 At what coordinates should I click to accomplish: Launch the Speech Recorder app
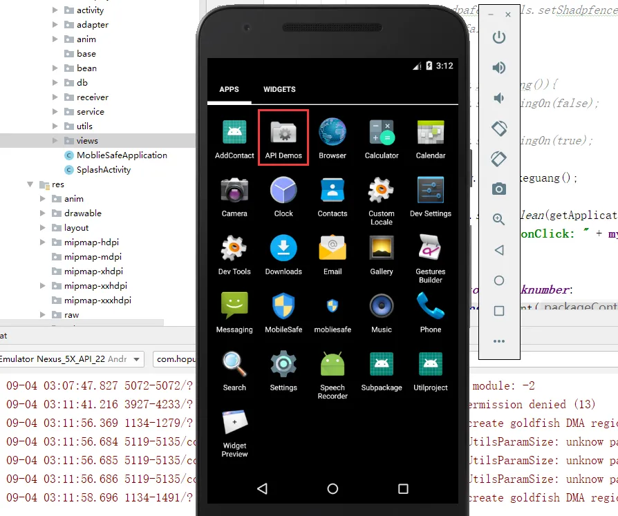pos(333,374)
